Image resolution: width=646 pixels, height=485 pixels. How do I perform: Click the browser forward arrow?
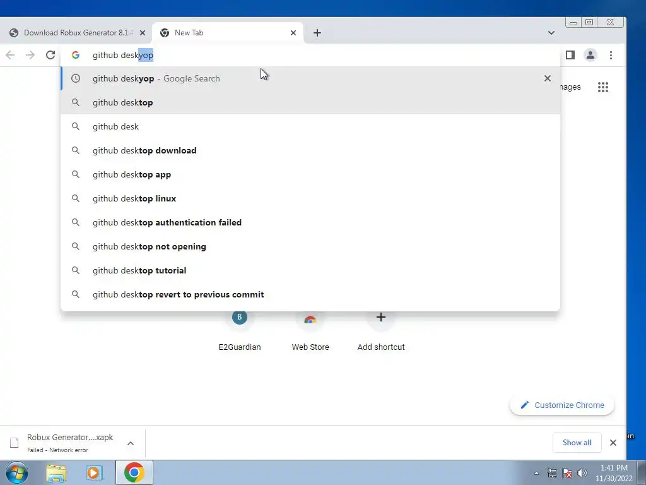(x=30, y=55)
